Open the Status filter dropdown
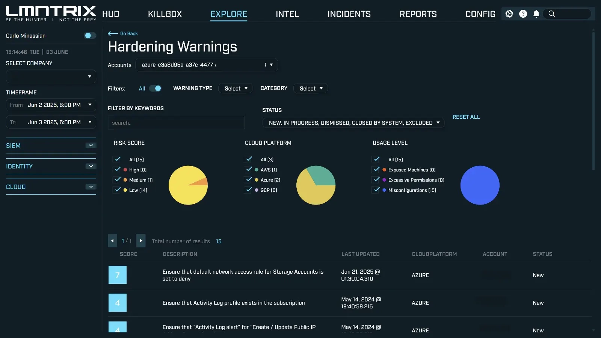601x338 pixels. [353, 123]
